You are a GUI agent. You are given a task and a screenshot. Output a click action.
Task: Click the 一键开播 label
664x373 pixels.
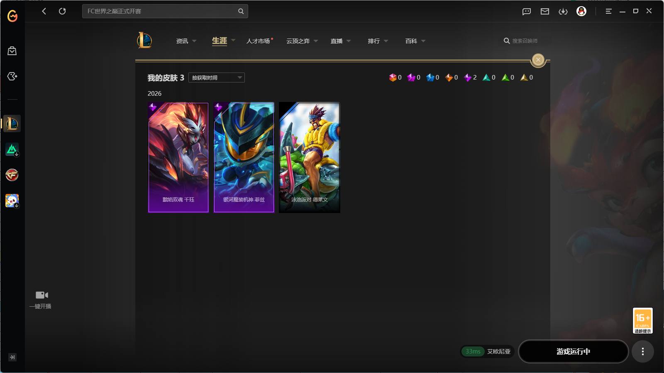[x=40, y=306]
